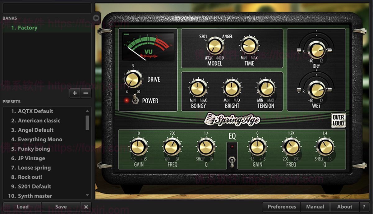Open the Preferences dialog
The width and height of the screenshot is (373, 214).
pyautogui.click(x=281, y=207)
